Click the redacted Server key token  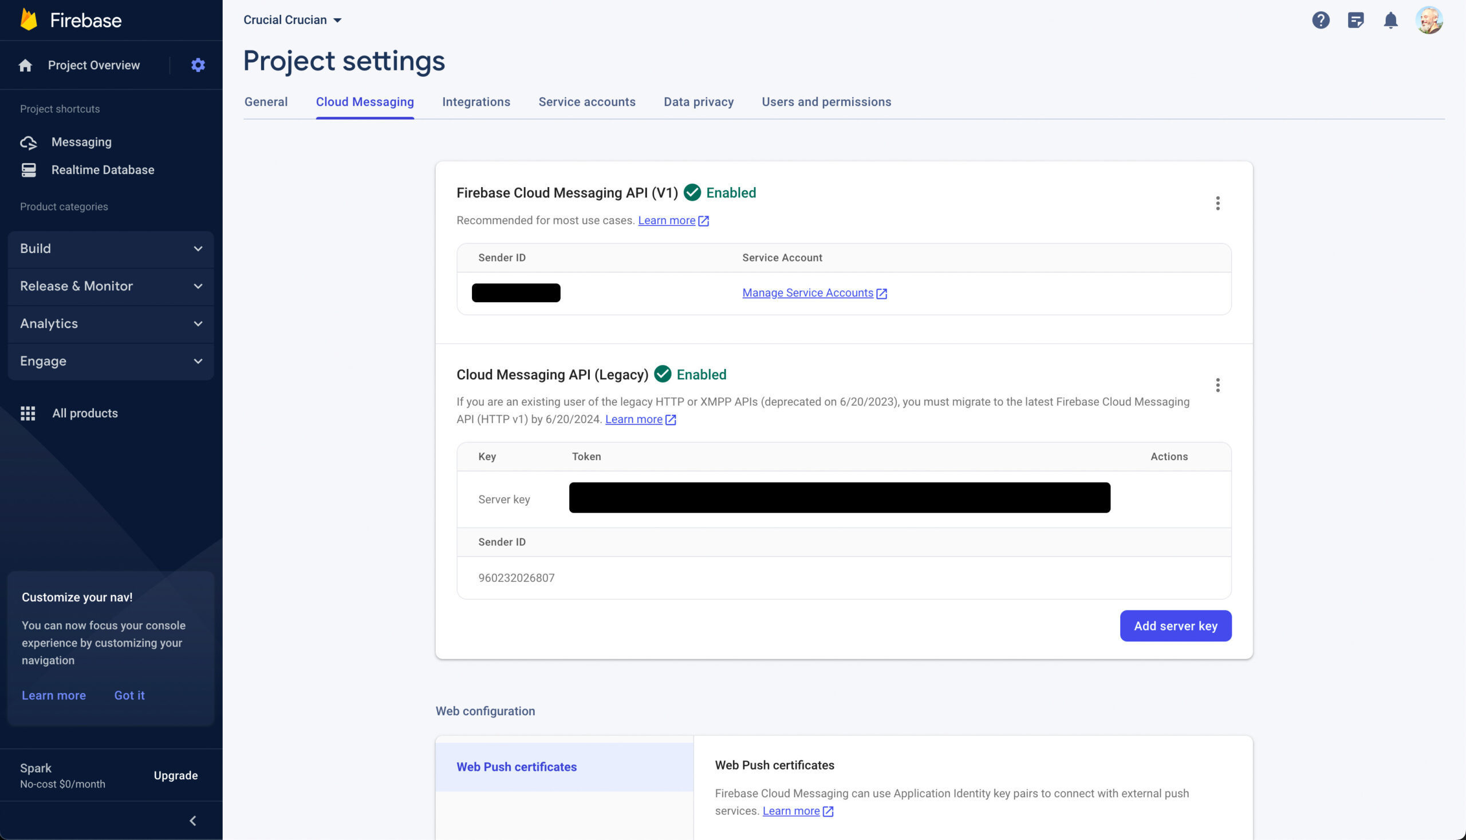[840, 498]
